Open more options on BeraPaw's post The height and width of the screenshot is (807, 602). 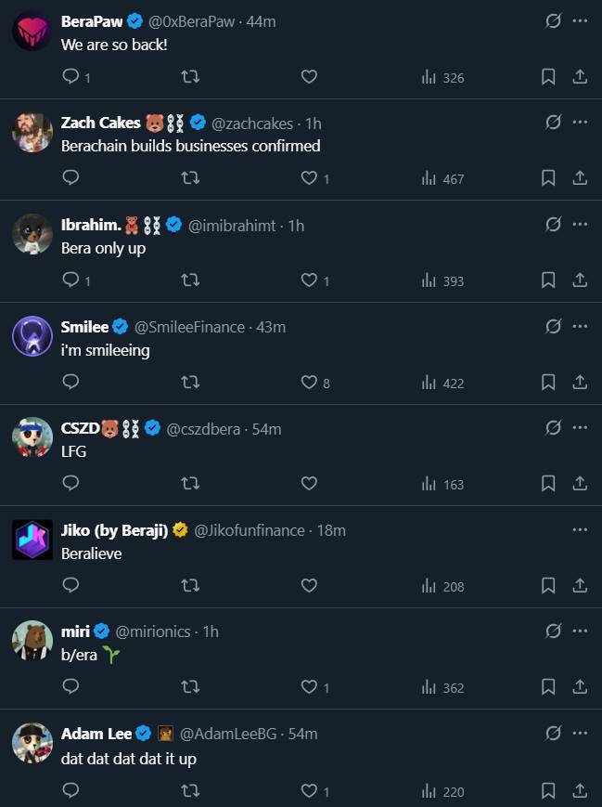click(580, 20)
